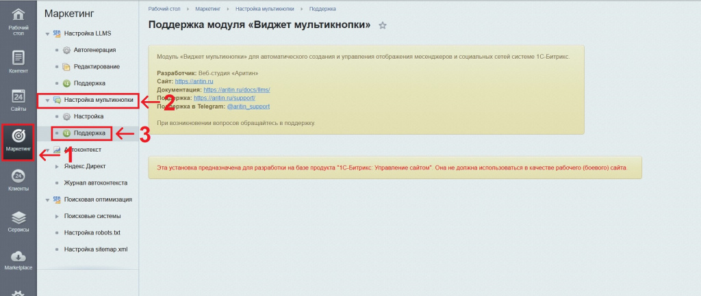This screenshot has height=296, width=701.
Task: Open the aritin.ru/support link
Action: 225,98
